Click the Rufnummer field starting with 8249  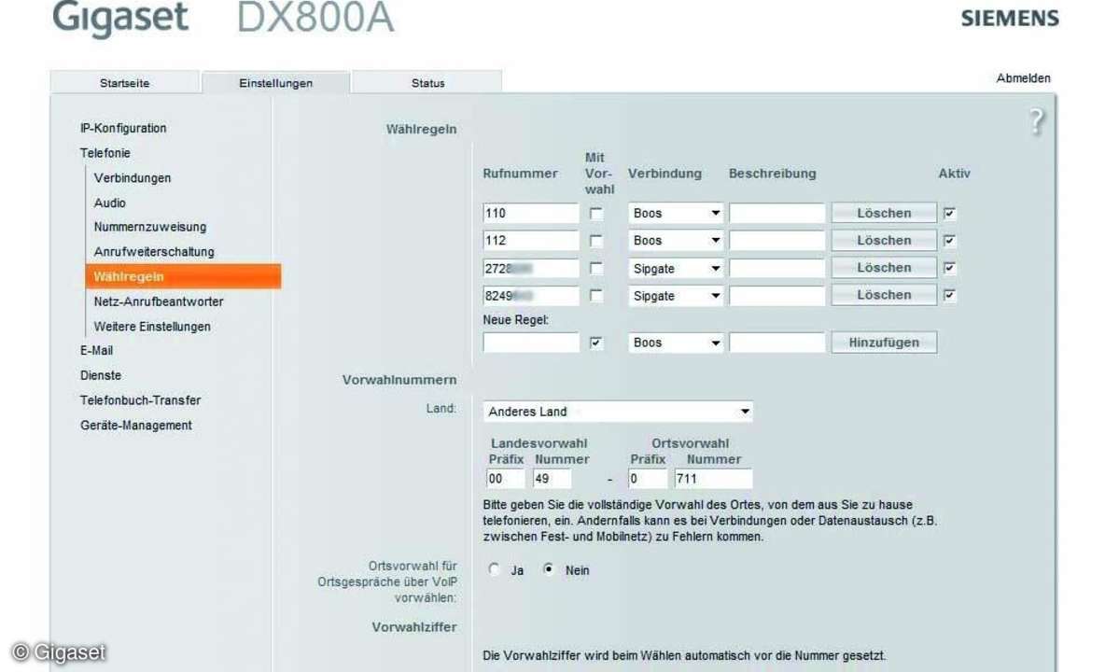[x=531, y=295]
